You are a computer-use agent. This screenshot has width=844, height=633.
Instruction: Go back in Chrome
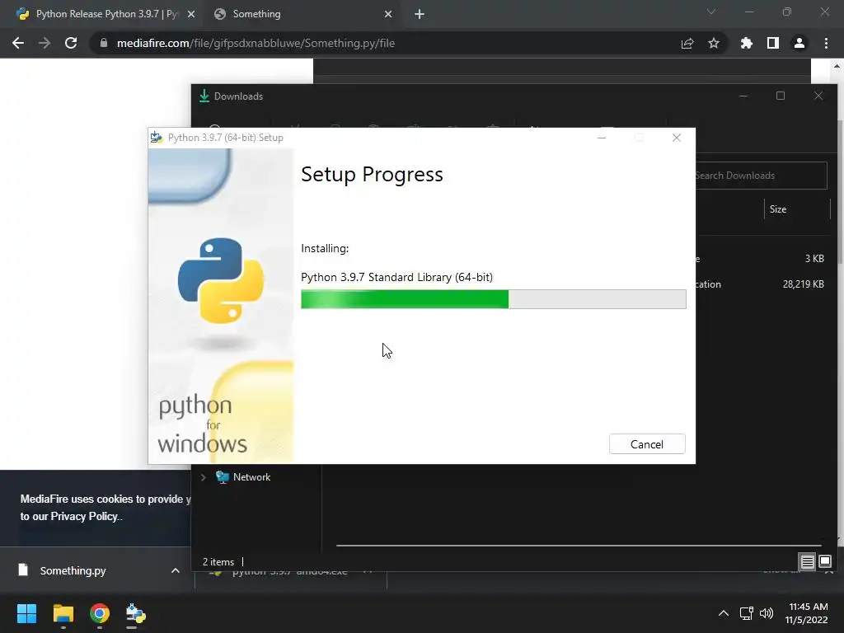[18, 43]
